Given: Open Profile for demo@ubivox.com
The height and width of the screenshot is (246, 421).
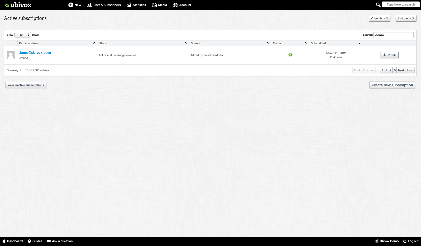Looking at the screenshot, I should [x=389, y=55].
